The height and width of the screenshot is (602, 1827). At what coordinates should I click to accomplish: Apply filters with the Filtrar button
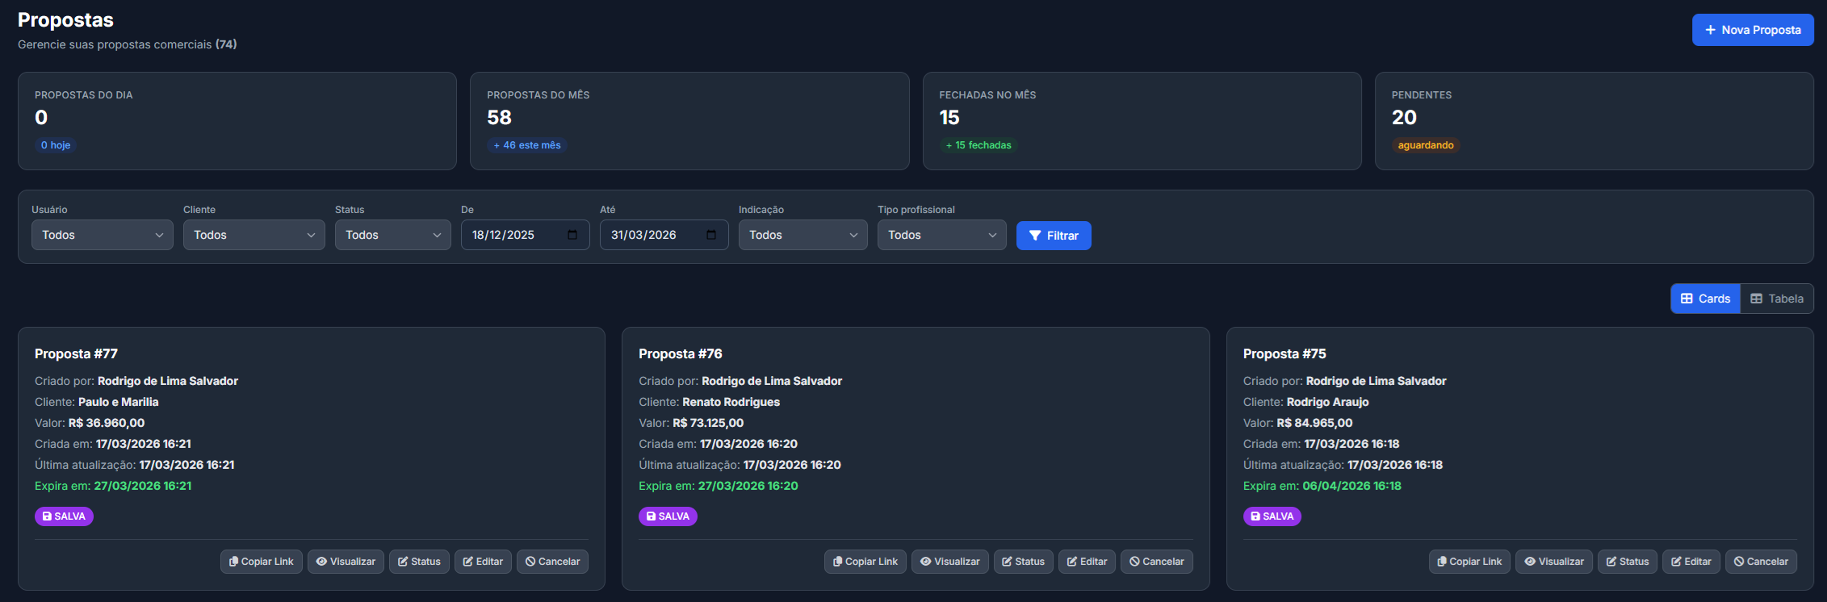[1054, 236]
